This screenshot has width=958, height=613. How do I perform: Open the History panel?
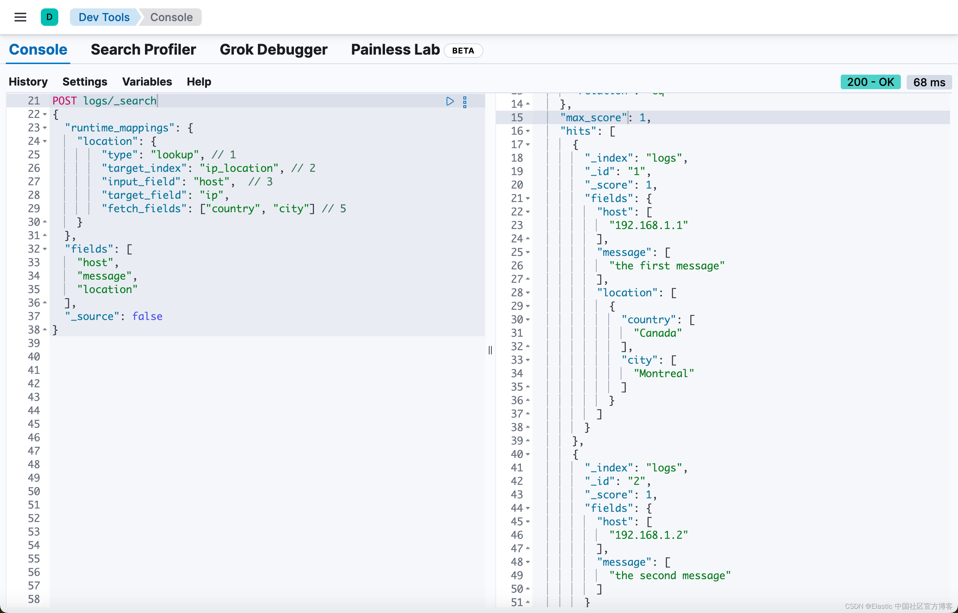tap(28, 82)
